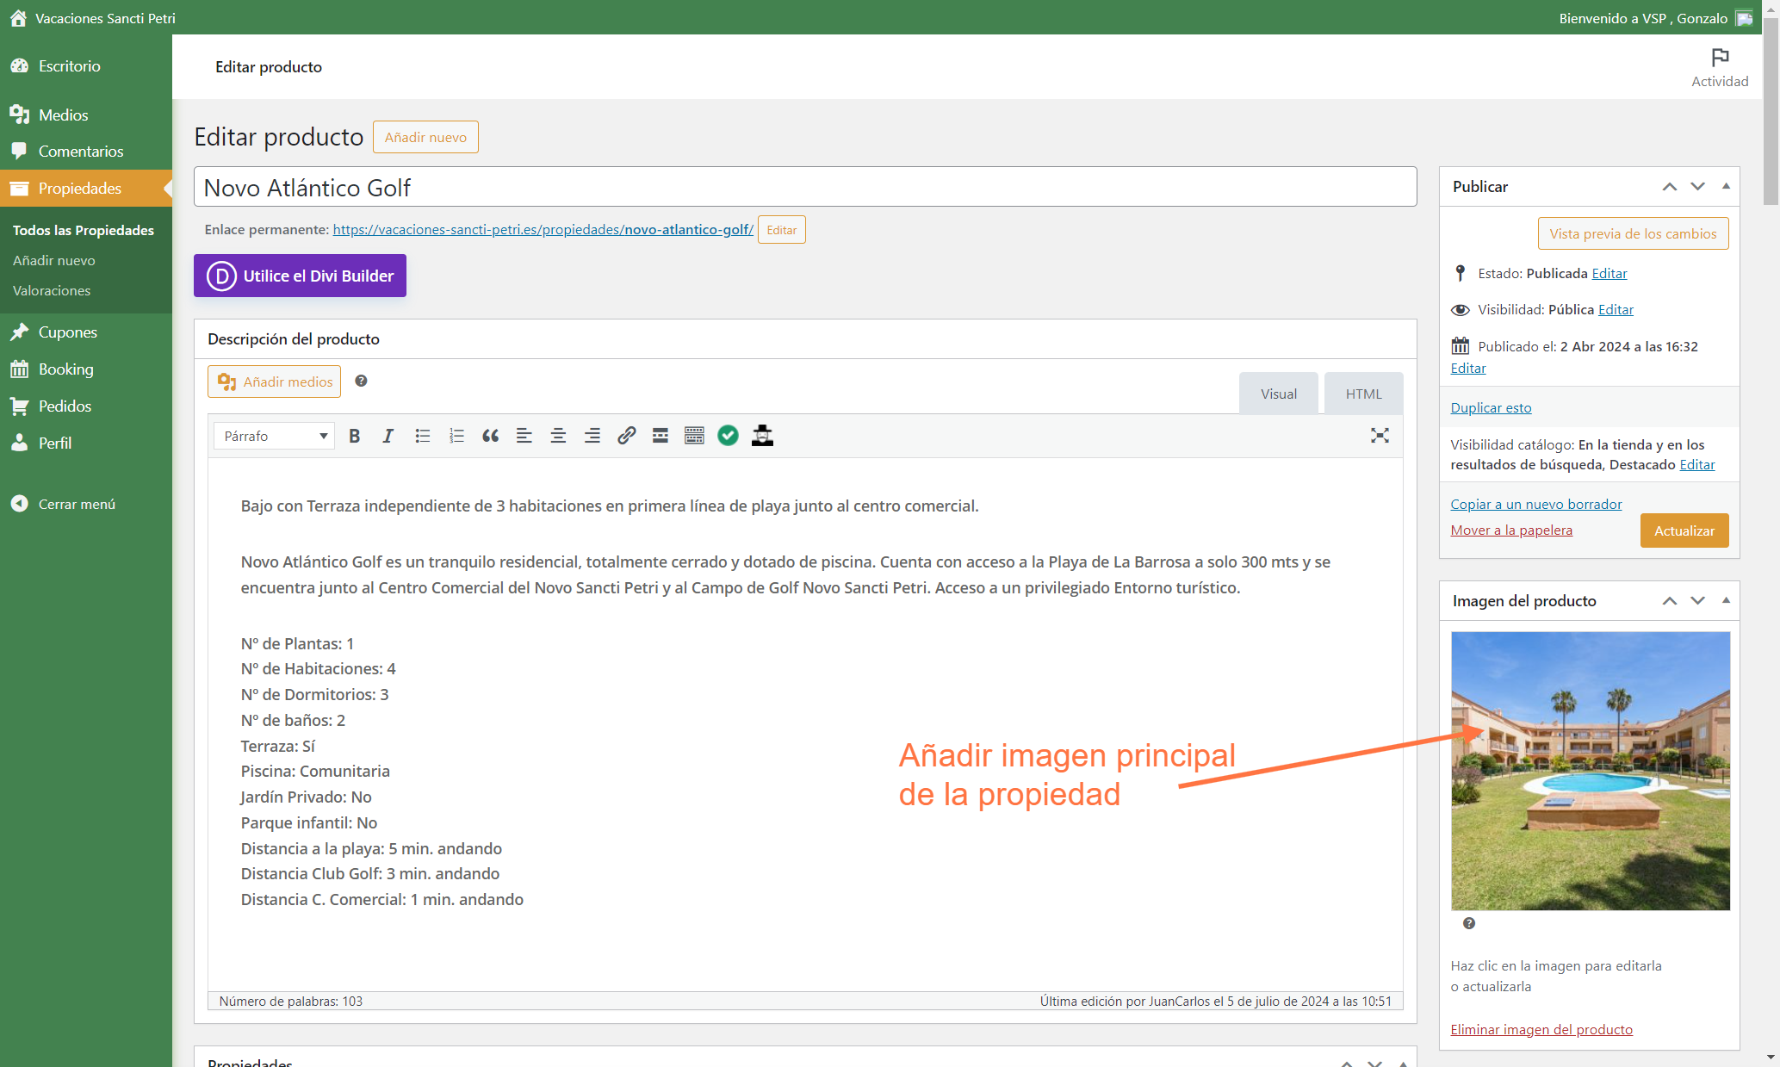Move Imagen del producto box up
This screenshot has width=1780, height=1067.
(1670, 601)
